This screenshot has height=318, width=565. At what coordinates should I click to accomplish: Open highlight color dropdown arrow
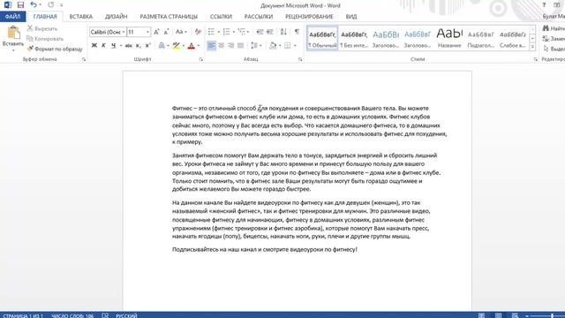(x=183, y=45)
